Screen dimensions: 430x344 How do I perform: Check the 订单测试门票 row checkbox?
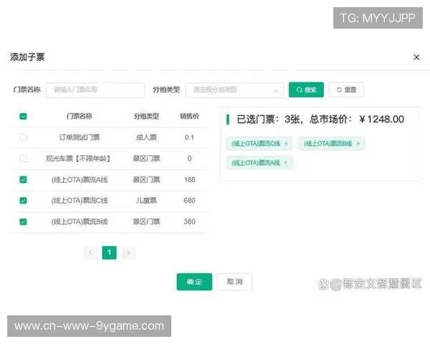[x=24, y=137]
